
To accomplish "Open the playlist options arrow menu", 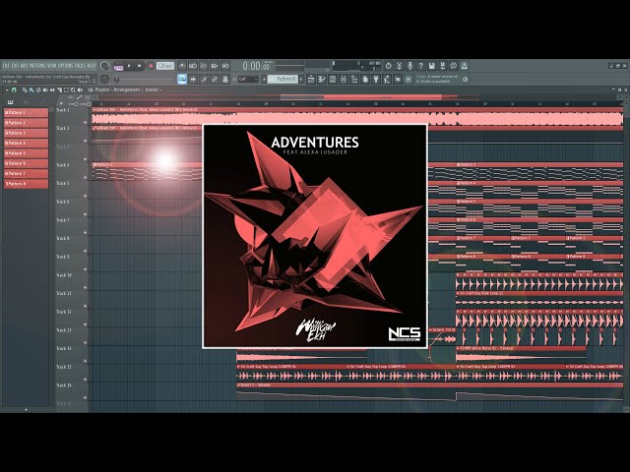I will tap(7, 89).
